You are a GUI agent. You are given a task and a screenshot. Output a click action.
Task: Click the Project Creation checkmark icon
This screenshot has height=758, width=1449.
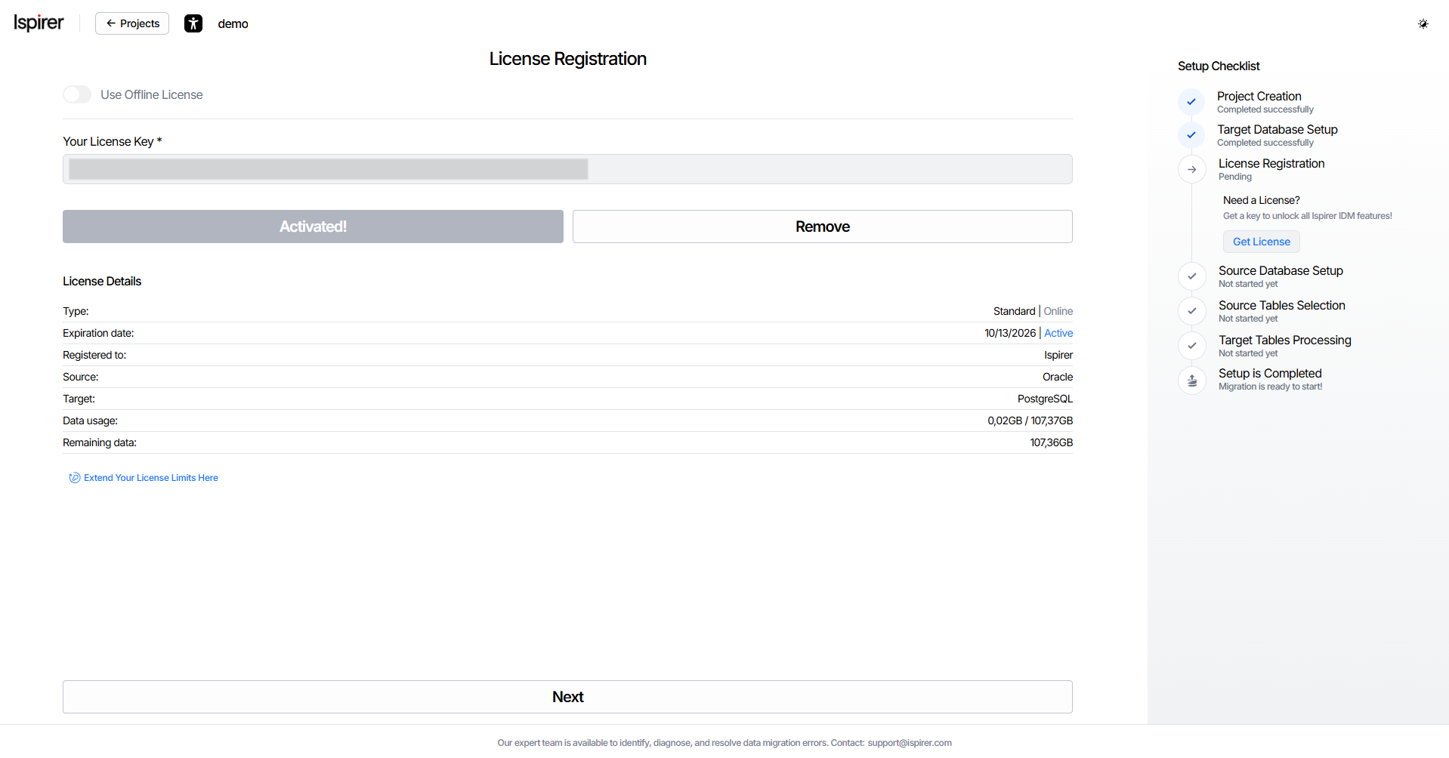click(1191, 102)
